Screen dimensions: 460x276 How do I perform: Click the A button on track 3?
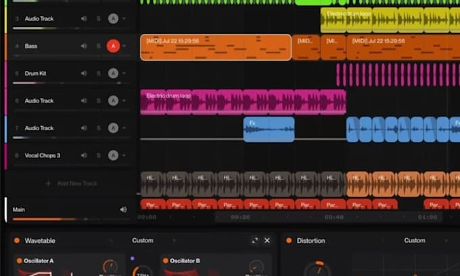[x=113, y=19]
